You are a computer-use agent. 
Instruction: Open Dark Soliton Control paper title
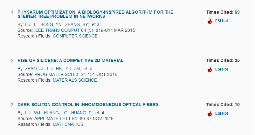(88, 105)
